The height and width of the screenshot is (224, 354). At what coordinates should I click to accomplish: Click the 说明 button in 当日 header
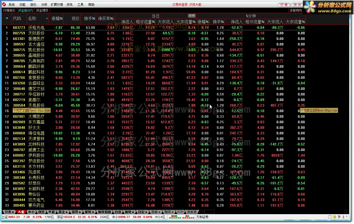coord(192,16)
